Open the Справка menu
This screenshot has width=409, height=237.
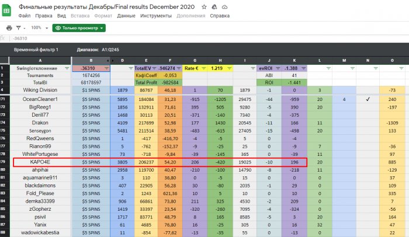point(220,16)
